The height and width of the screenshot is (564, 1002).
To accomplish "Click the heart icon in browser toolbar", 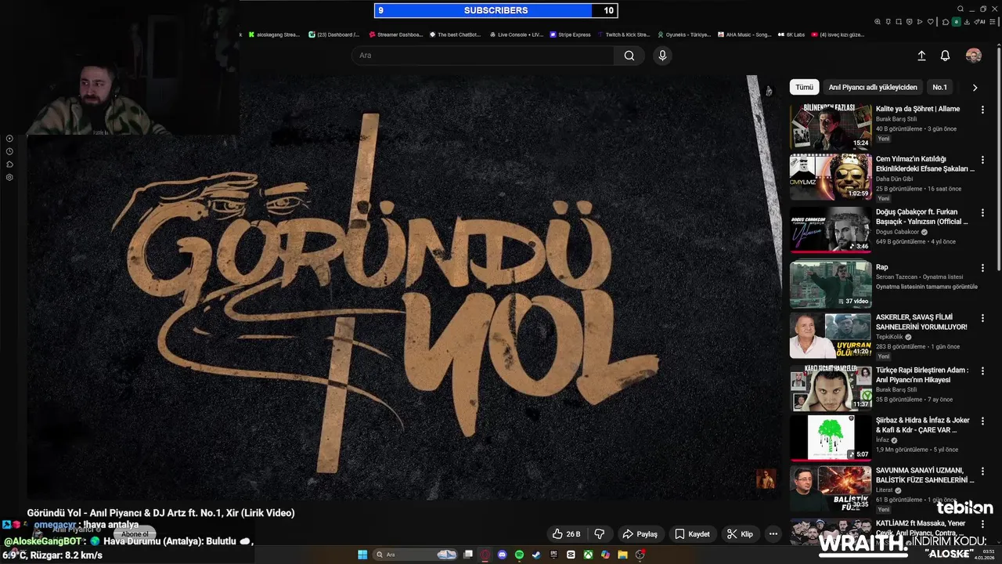I will 931,22.
